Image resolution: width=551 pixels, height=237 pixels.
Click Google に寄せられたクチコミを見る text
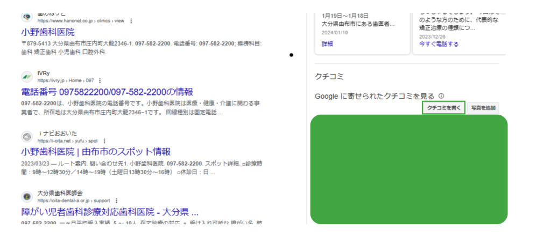tap(374, 96)
